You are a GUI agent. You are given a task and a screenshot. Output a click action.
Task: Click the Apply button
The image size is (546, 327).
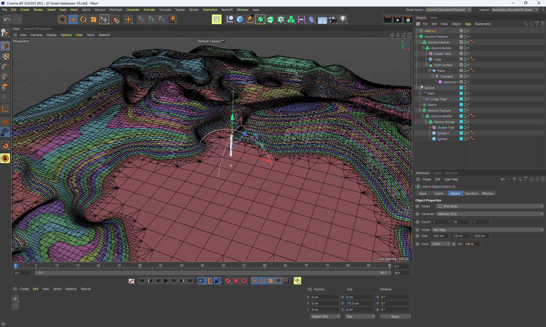395,316
